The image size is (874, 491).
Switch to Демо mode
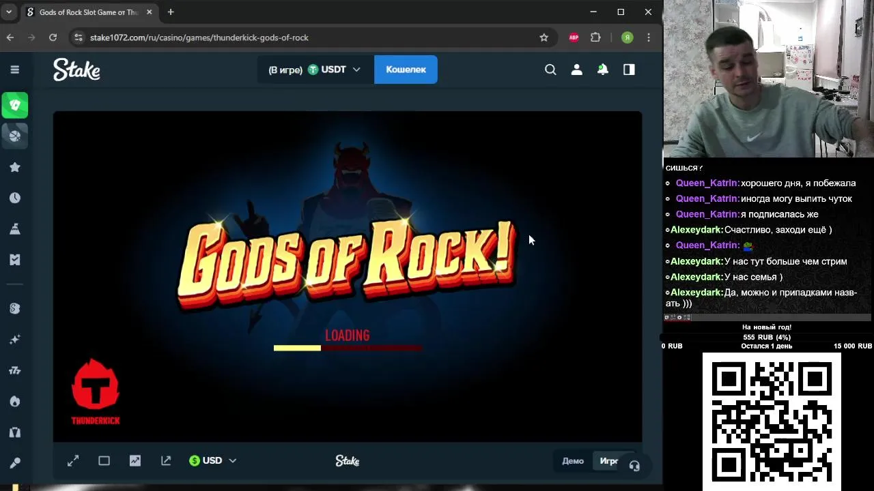[x=573, y=461]
